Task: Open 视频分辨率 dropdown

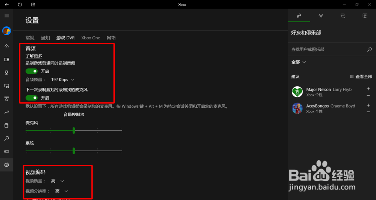Action: (x=62, y=191)
